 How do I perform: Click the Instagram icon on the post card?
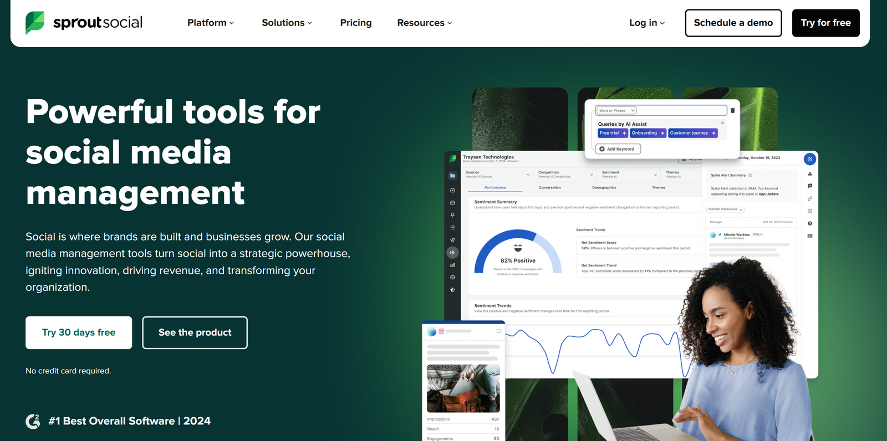[441, 331]
